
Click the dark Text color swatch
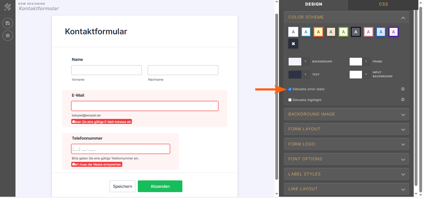coord(295,74)
